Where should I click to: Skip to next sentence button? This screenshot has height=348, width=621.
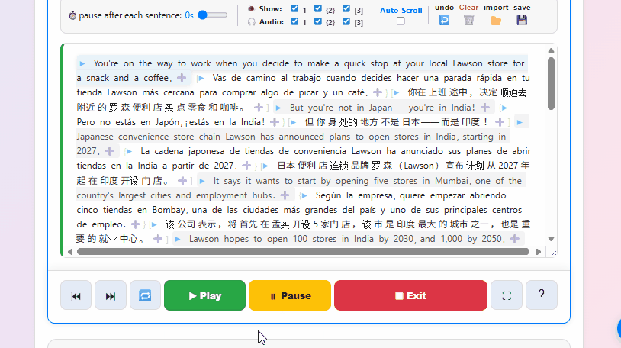tap(111, 295)
